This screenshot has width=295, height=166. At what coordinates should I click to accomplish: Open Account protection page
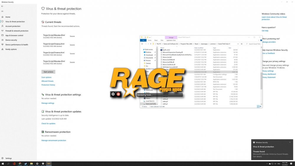point(13,26)
